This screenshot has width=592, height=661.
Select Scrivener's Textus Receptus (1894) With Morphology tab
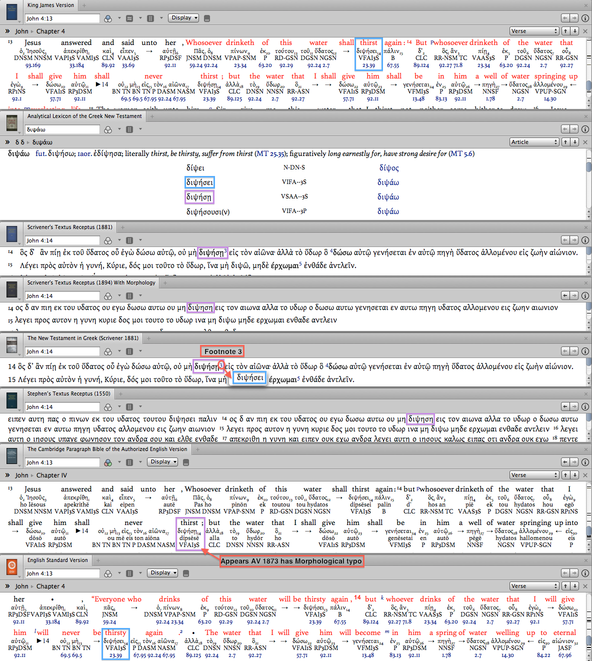click(91, 282)
